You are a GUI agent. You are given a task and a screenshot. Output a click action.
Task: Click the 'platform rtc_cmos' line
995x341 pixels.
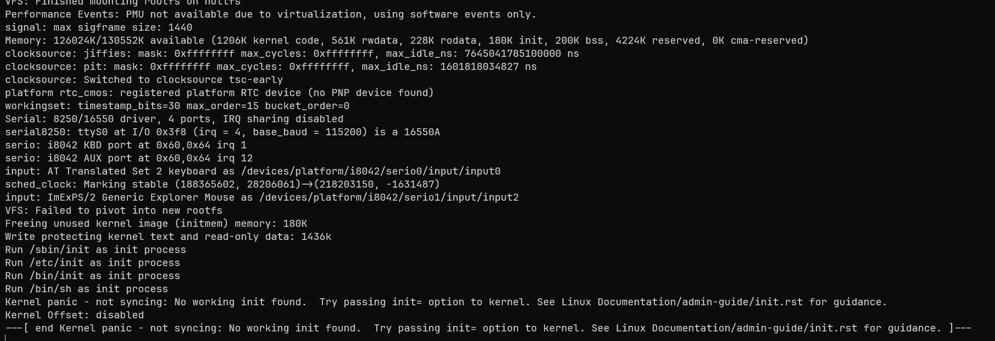pos(220,93)
